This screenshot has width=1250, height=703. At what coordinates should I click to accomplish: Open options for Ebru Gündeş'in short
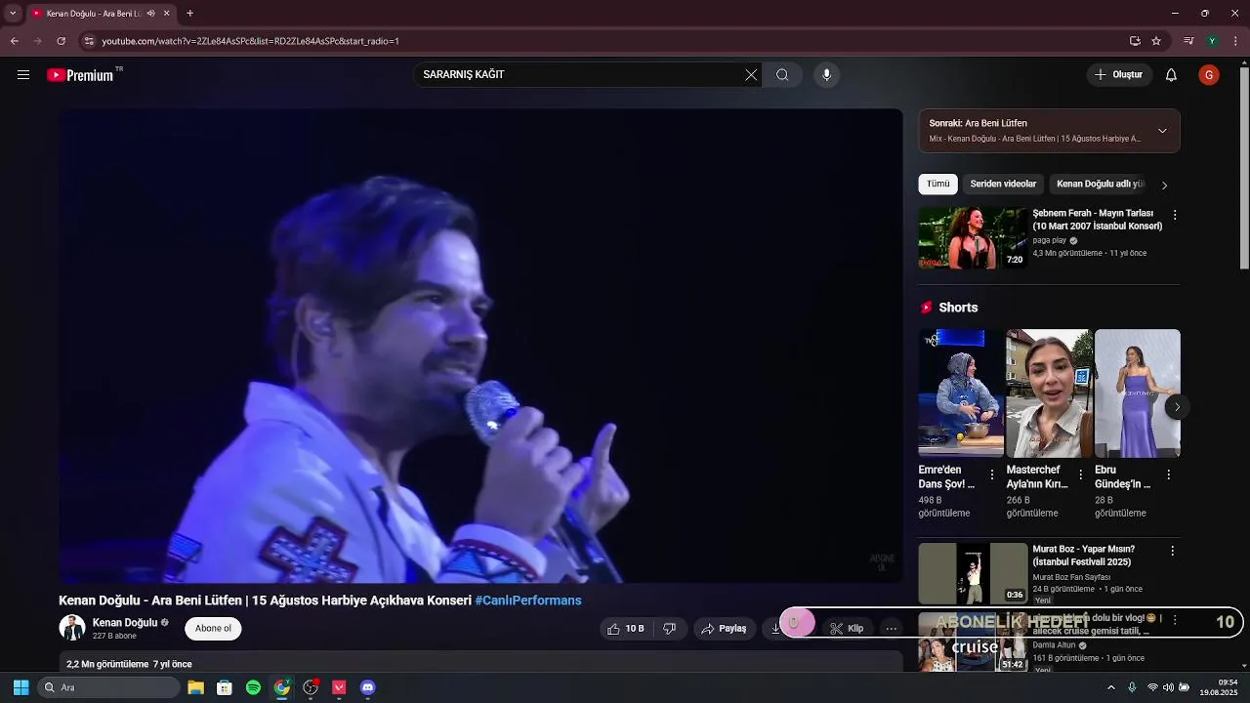[x=1168, y=476]
